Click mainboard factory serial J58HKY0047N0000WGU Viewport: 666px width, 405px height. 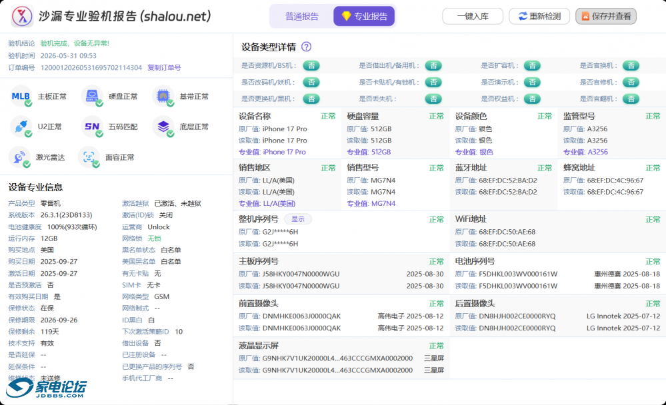(x=301, y=274)
